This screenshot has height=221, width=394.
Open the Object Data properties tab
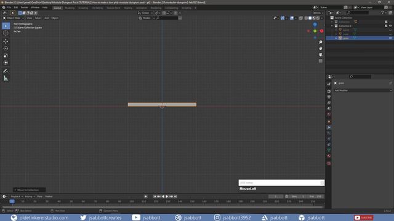[x=329, y=150]
